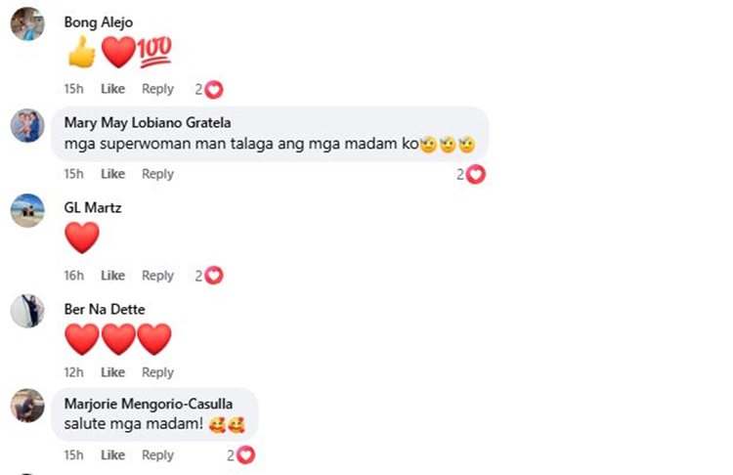
Task: Reply to Mary May Lobiano Gratela's comment
Action: point(157,174)
